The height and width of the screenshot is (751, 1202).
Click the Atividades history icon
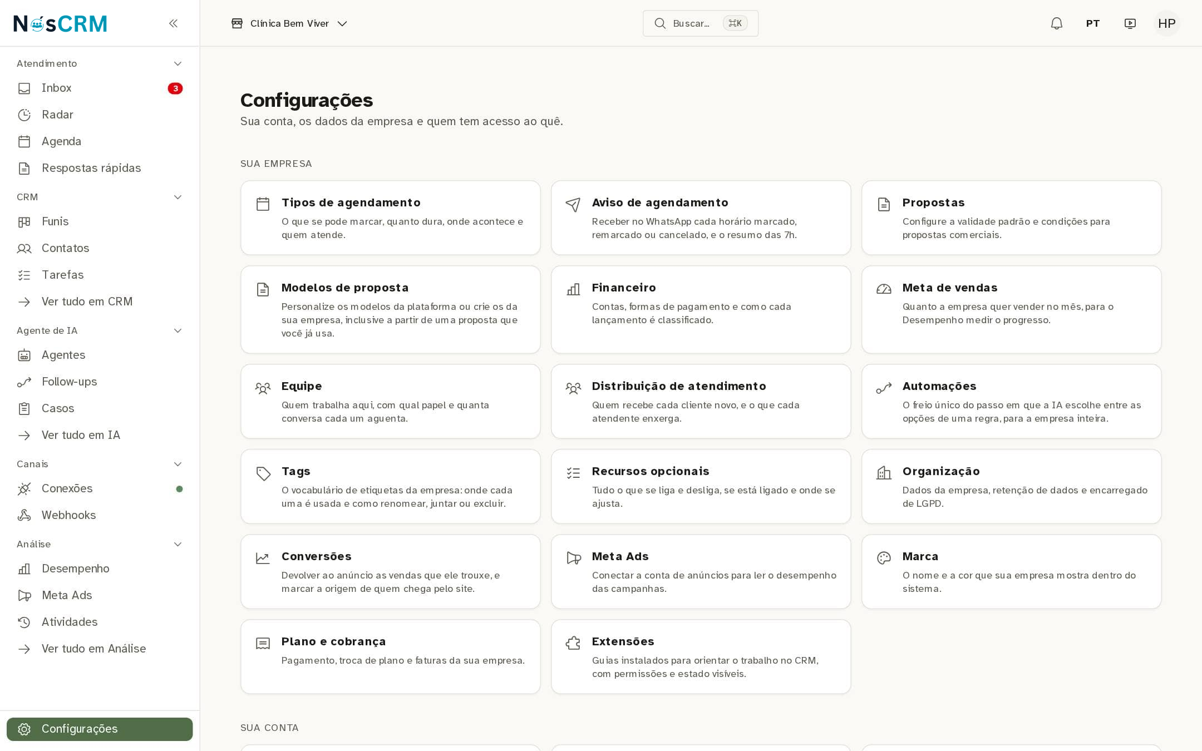[x=24, y=622]
